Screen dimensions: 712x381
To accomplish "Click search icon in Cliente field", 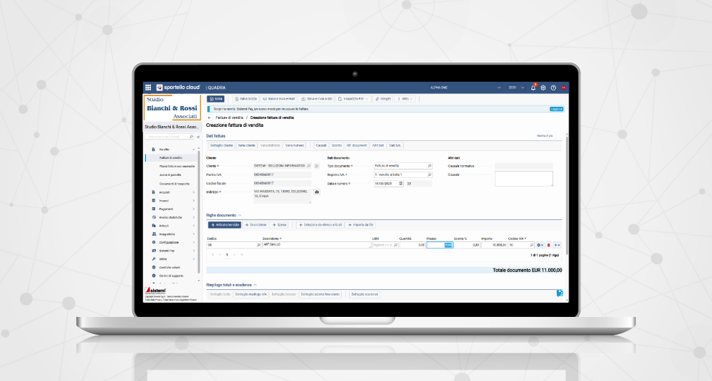I will point(308,165).
